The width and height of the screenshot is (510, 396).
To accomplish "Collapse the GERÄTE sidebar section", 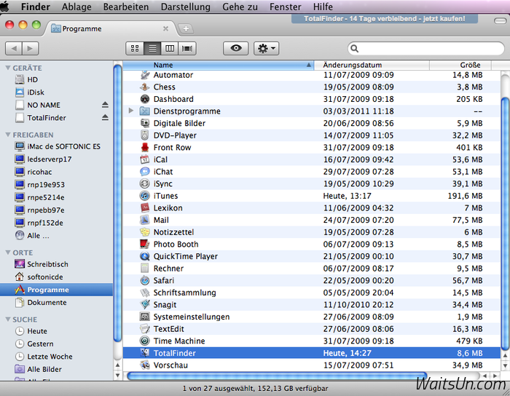I will click(8, 67).
